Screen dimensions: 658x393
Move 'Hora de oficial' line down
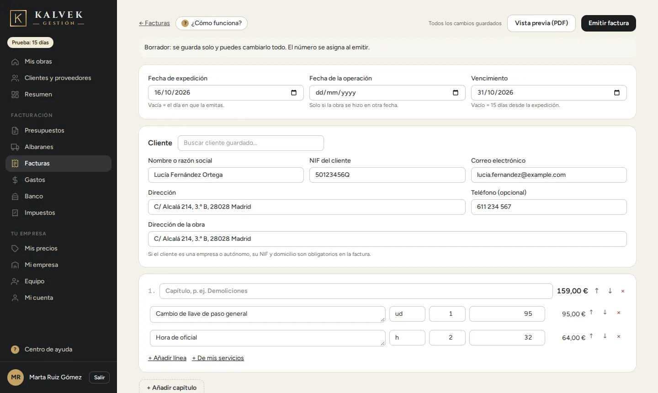tap(605, 336)
